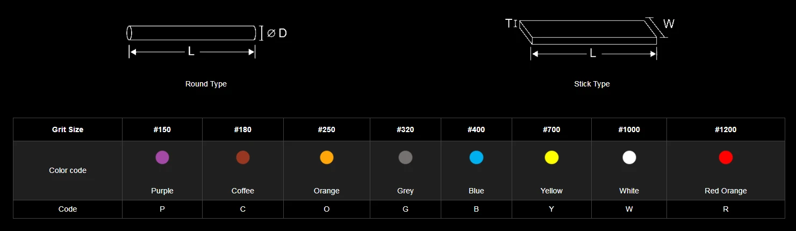Select the coffee brown color dot
Viewport: 796px width, 231px height.
243,157
